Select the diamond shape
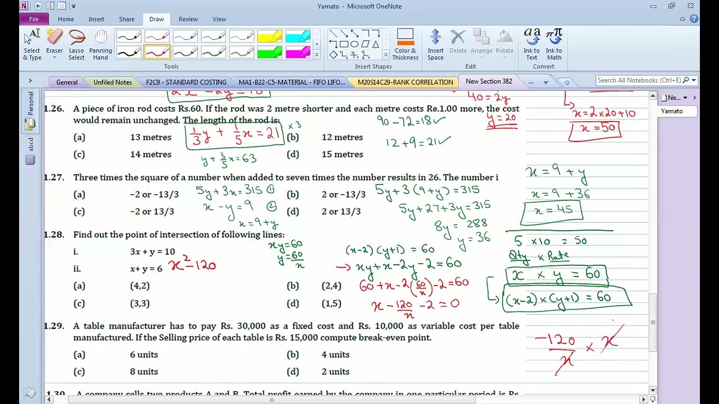This screenshot has height=404, width=719. (x=333, y=55)
